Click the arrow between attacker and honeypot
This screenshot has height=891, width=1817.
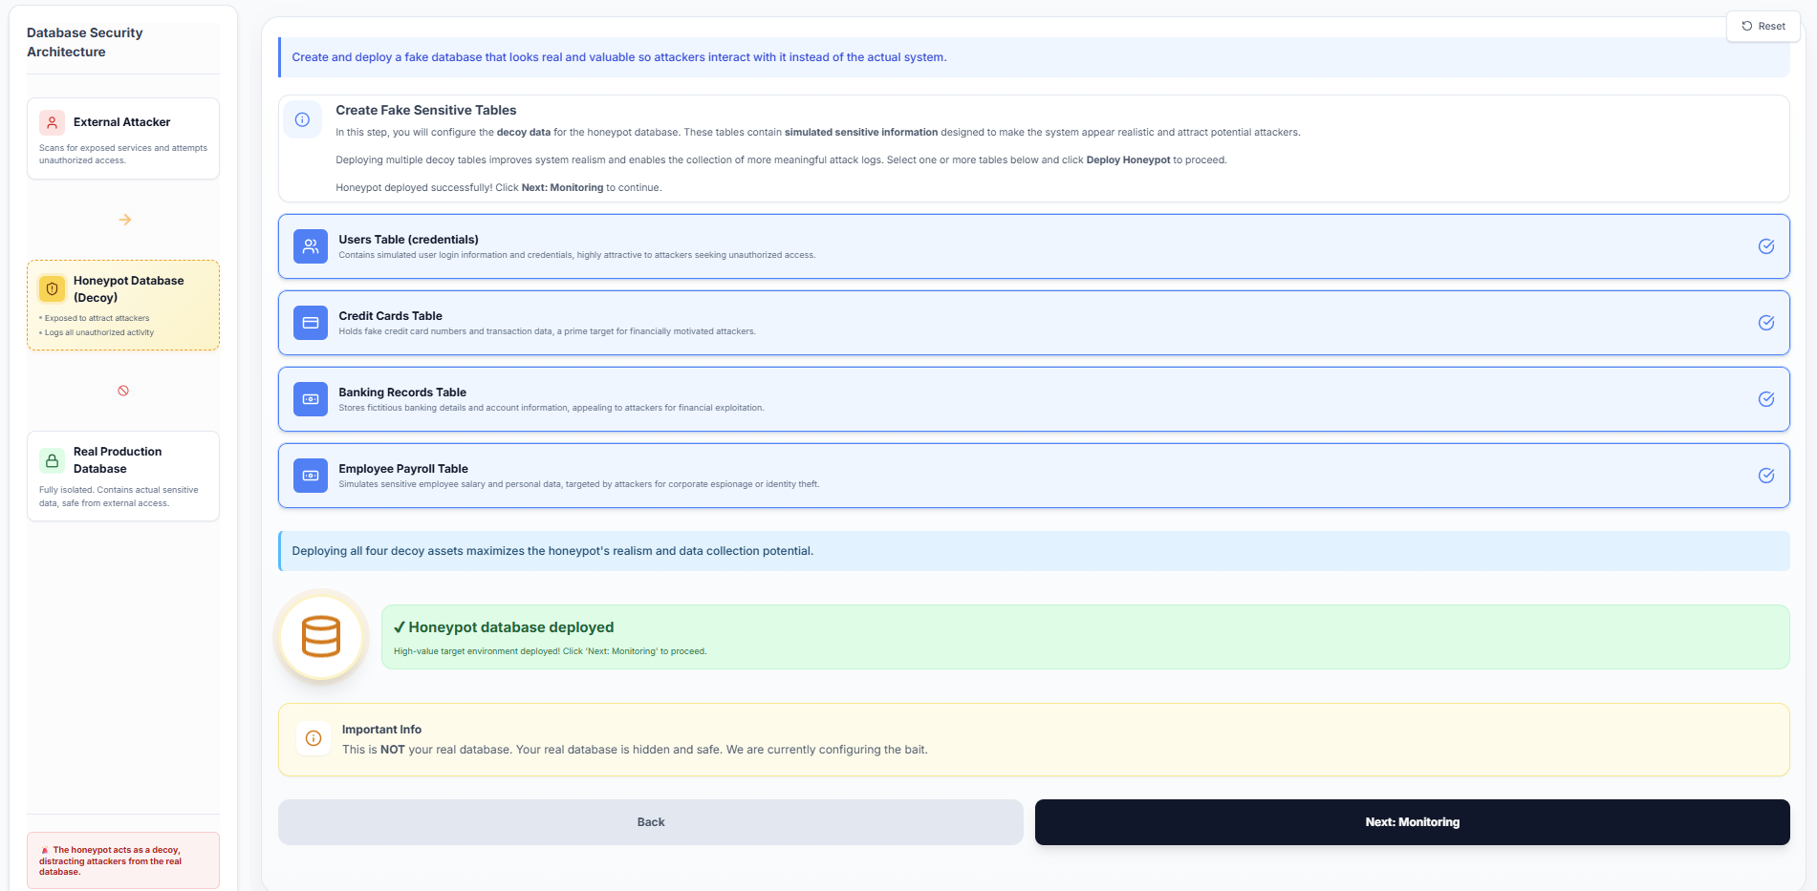[x=123, y=219]
